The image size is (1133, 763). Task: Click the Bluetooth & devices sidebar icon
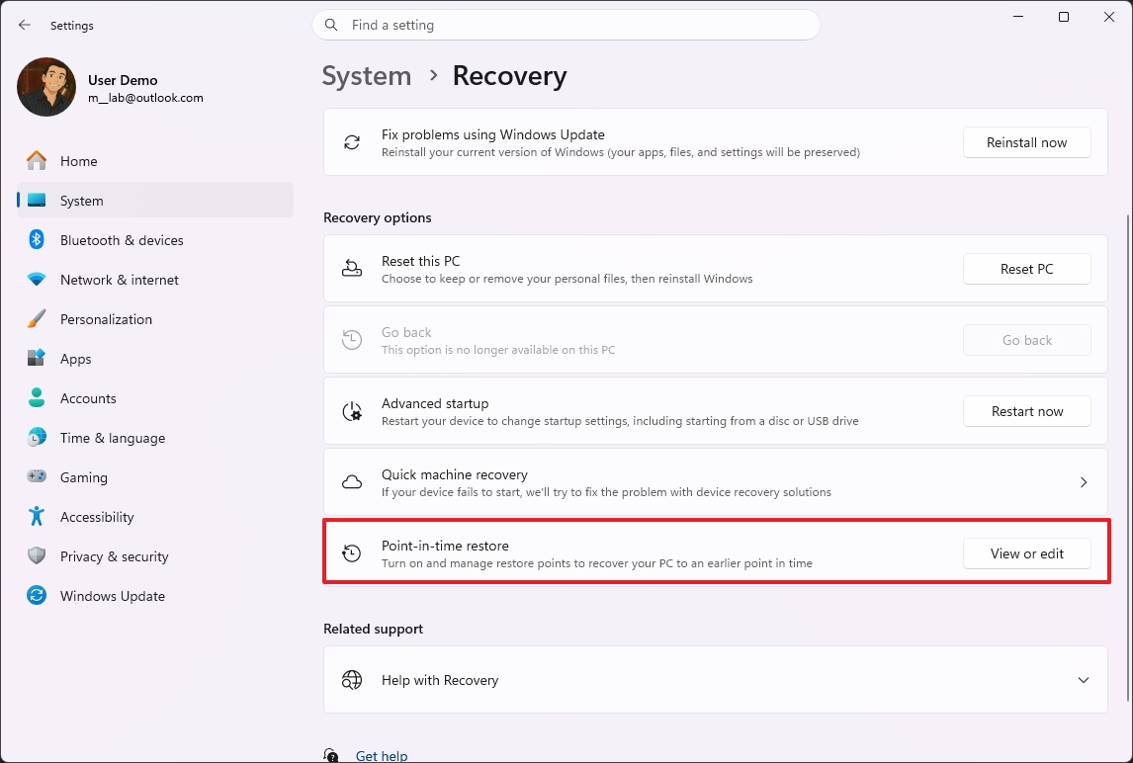coord(36,240)
